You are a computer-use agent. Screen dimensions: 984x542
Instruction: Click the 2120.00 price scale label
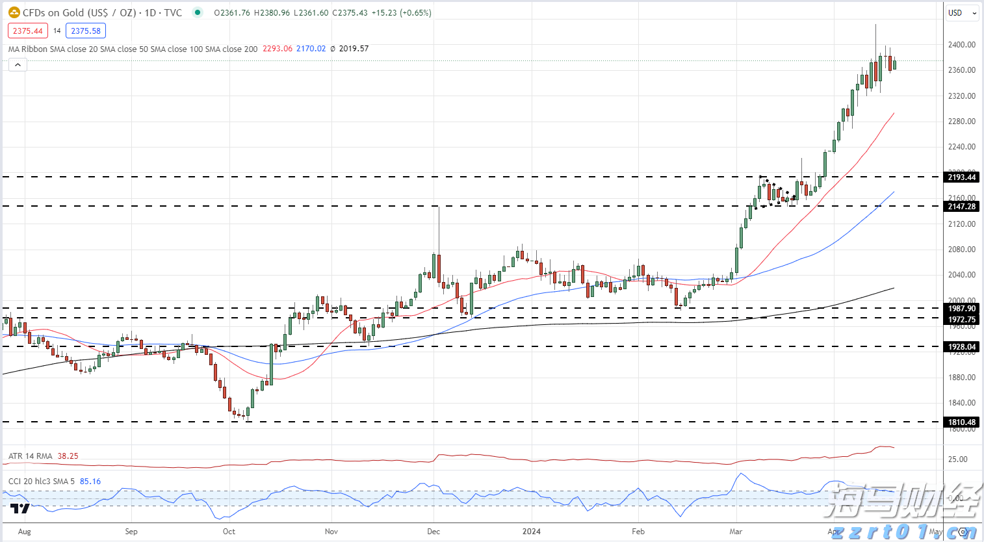click(962, 224)
